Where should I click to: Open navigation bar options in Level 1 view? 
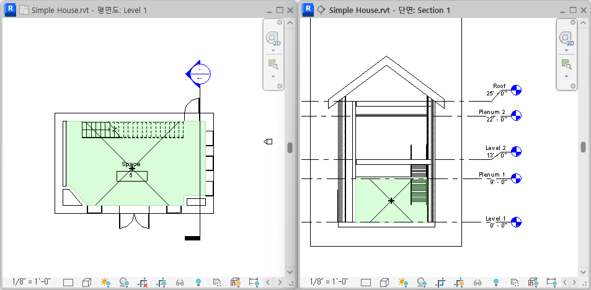pyautogui.click(x=280, y=86)
